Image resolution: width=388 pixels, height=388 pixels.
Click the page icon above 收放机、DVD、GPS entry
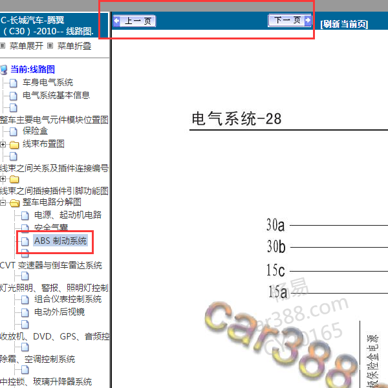[25, 325]
